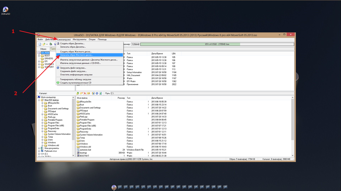Viewport: 341px width, 191px height.
Task: Collapse the Мои ISO файлы tree node
Action: pyautogui.click(x=39, y=100)
